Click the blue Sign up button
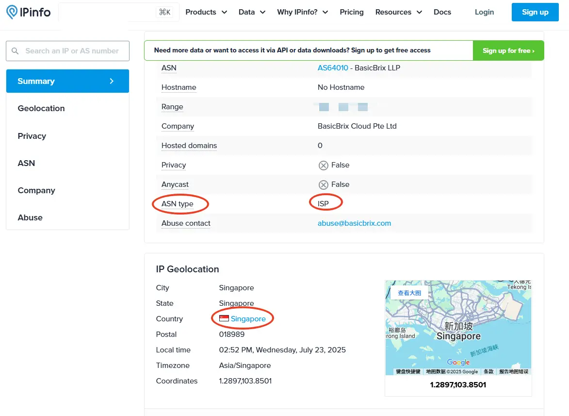The height and width of the screenshot is (416, 569). (x=535, y=12)
